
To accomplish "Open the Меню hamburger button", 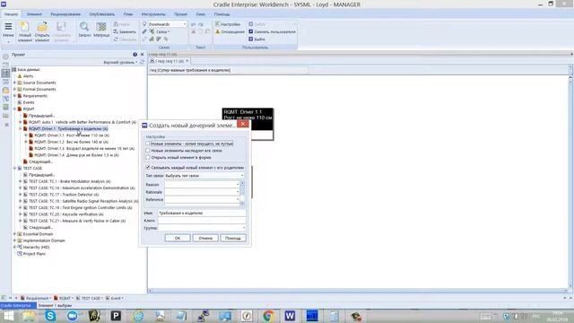I will coord(8,30).
